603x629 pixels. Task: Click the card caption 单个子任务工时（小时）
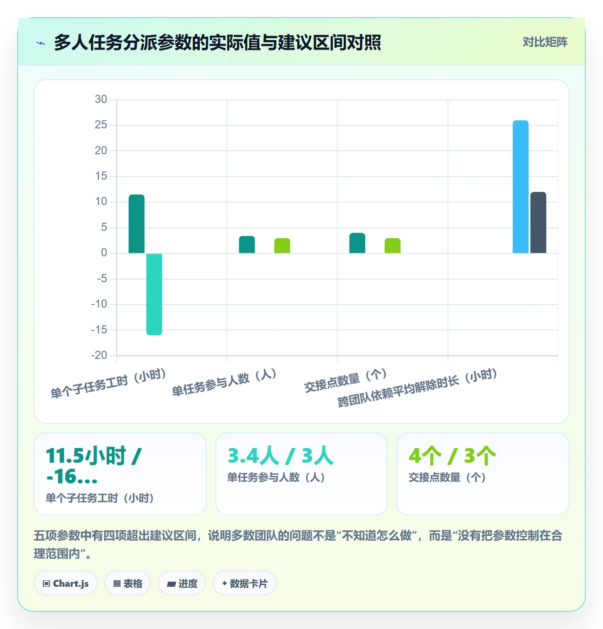click(100, 498)
